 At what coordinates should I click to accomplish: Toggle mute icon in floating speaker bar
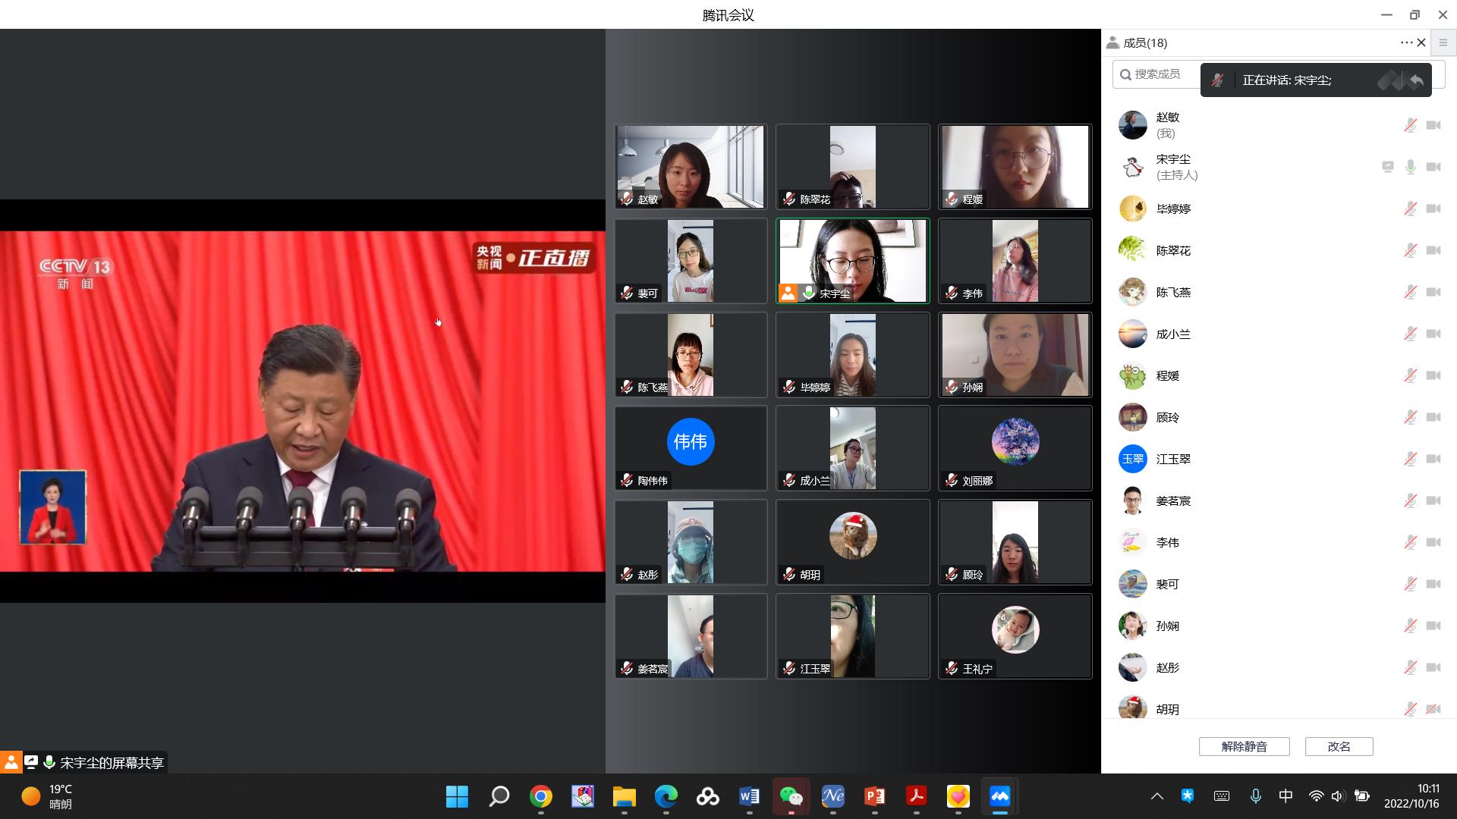tap(1217, 80)
